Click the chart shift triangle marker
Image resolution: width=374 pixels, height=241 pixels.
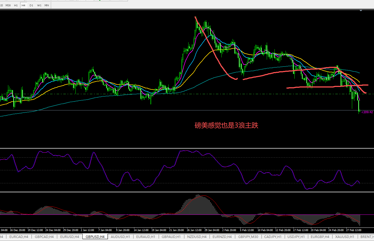pyautogui.click(x=360, y=10)
